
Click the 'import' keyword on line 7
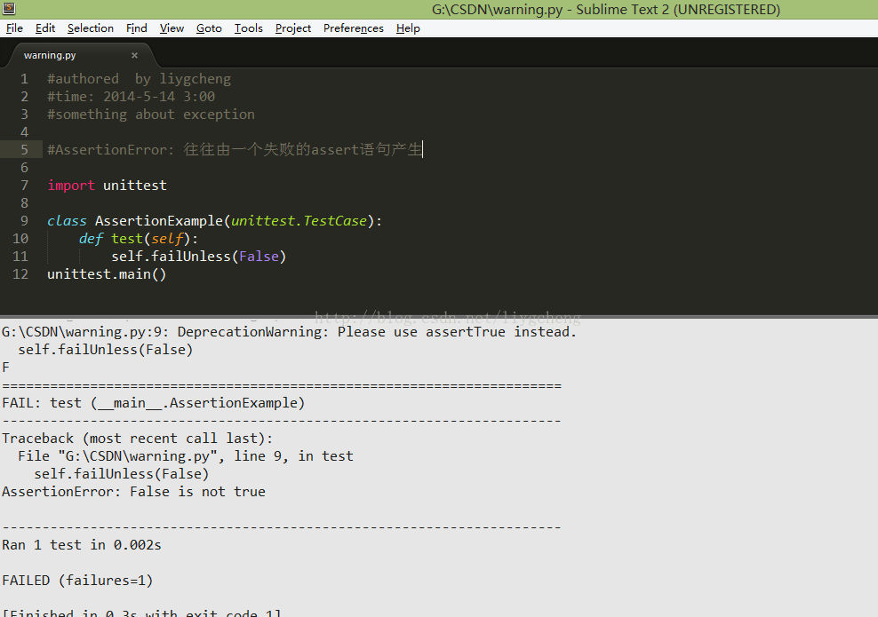point(71,186)
